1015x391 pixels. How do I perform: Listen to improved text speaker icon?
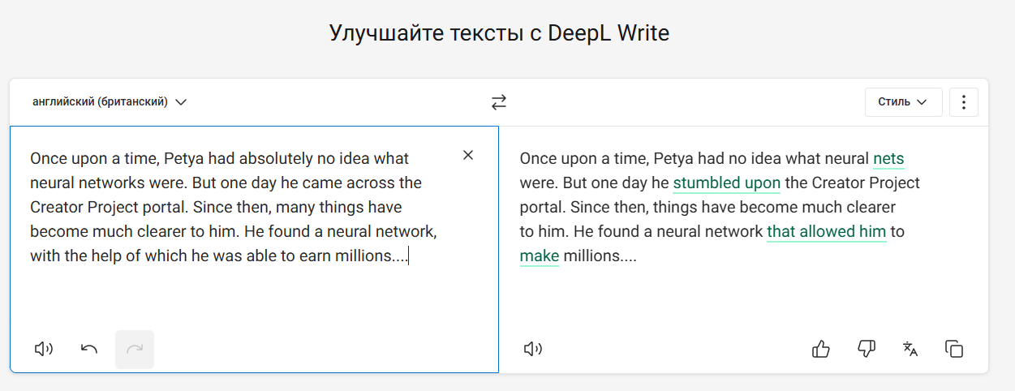(533, 349)
